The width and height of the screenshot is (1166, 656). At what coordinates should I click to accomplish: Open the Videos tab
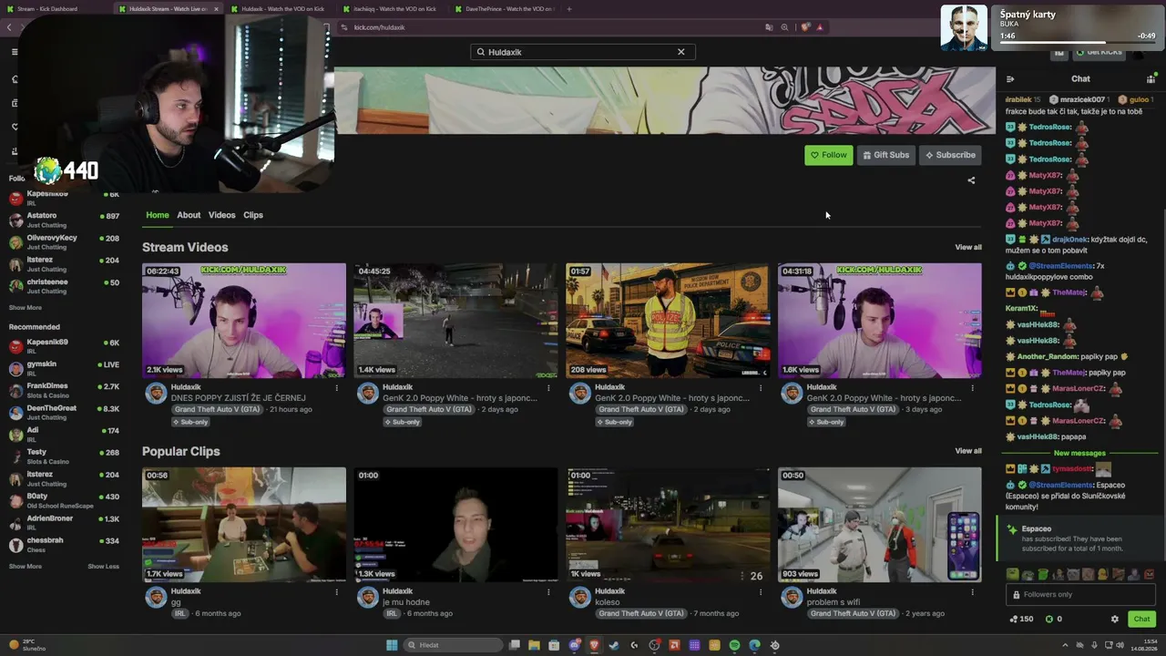coord(221,215)
